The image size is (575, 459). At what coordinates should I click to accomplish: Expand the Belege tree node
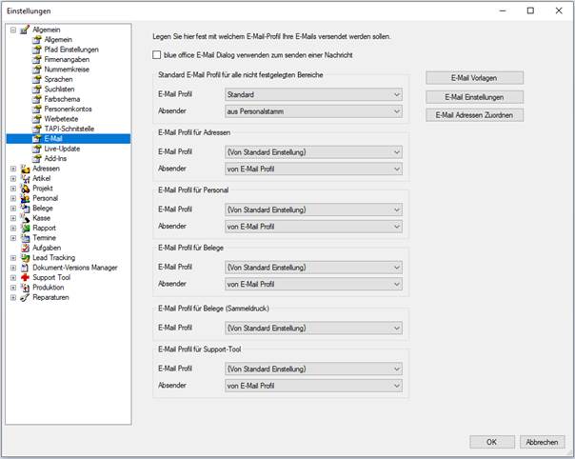[x=13, y=209]
